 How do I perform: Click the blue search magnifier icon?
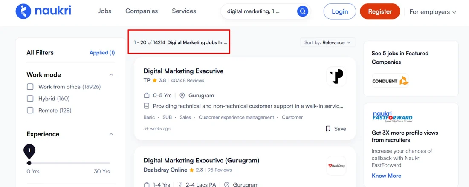tap(302, 11)
